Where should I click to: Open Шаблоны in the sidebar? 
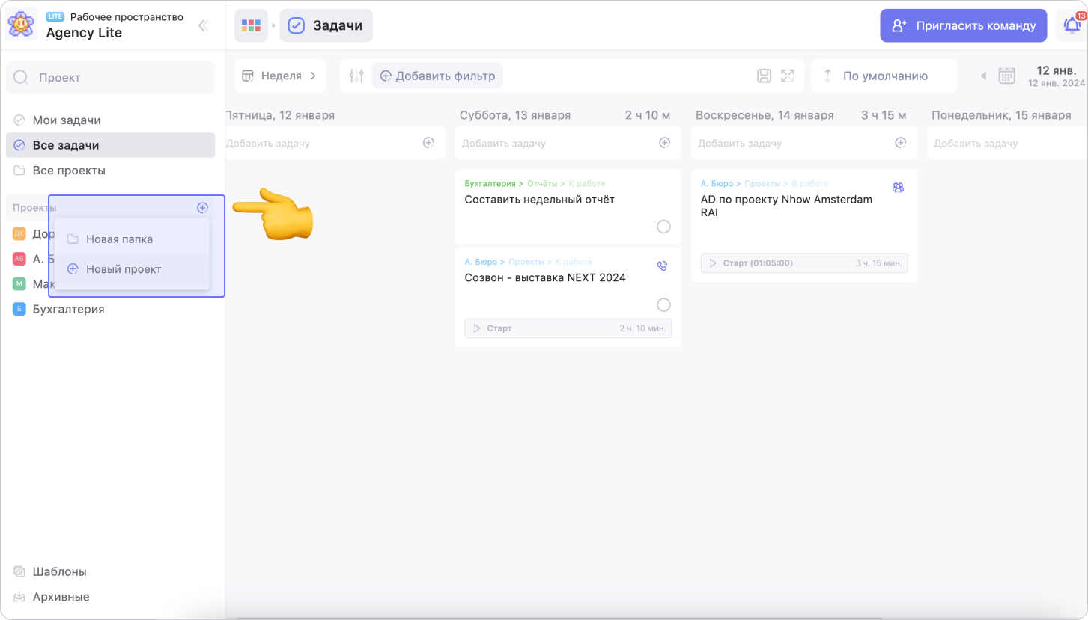110,571
